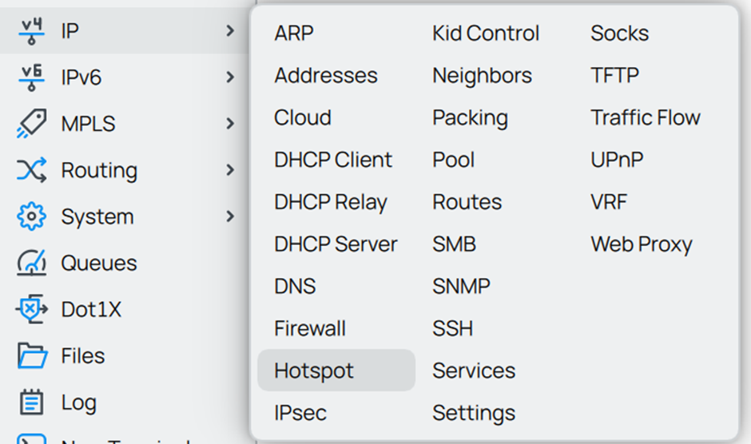The width and height of the screenshot is (751, 444).
Task: Open Hotspot from the IP submenu
Action: (x=314, y=371)
